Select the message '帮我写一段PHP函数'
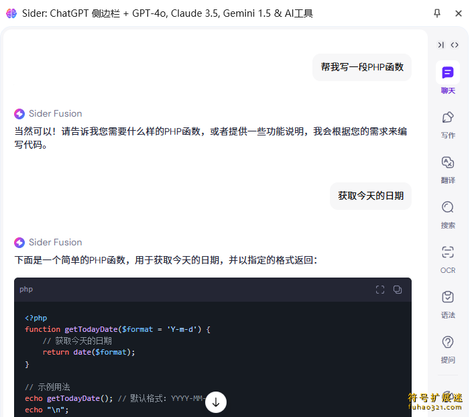Viewport: 472px width, 417px height. 362,67
